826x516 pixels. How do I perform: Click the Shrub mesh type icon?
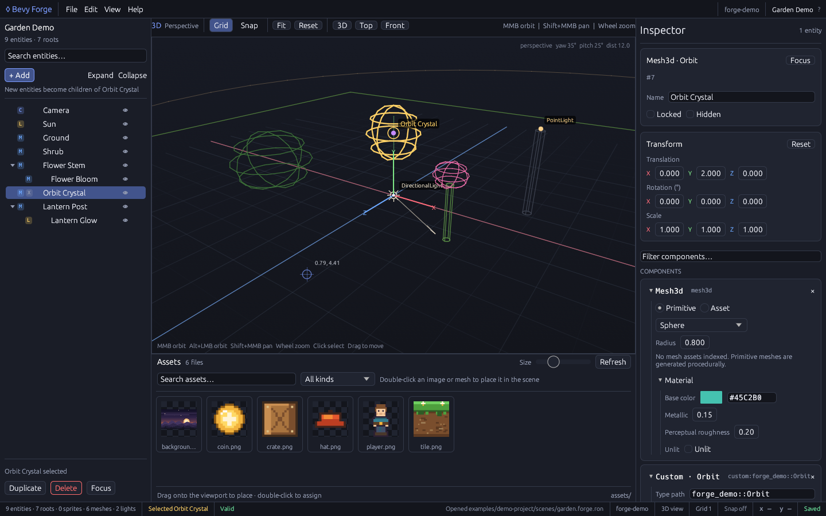pos(21,151)
